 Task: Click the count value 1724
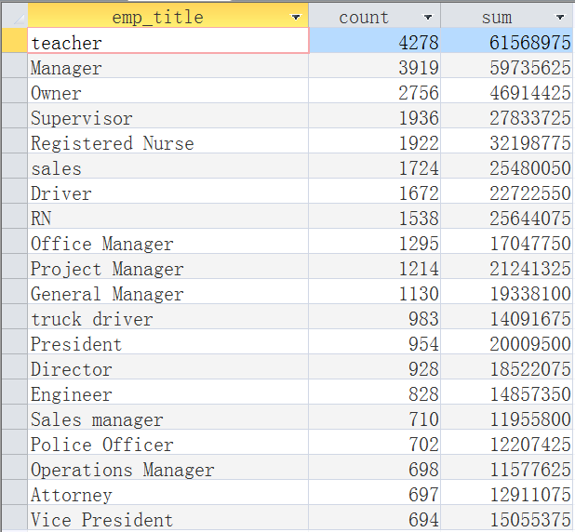[x=419, y=168]
